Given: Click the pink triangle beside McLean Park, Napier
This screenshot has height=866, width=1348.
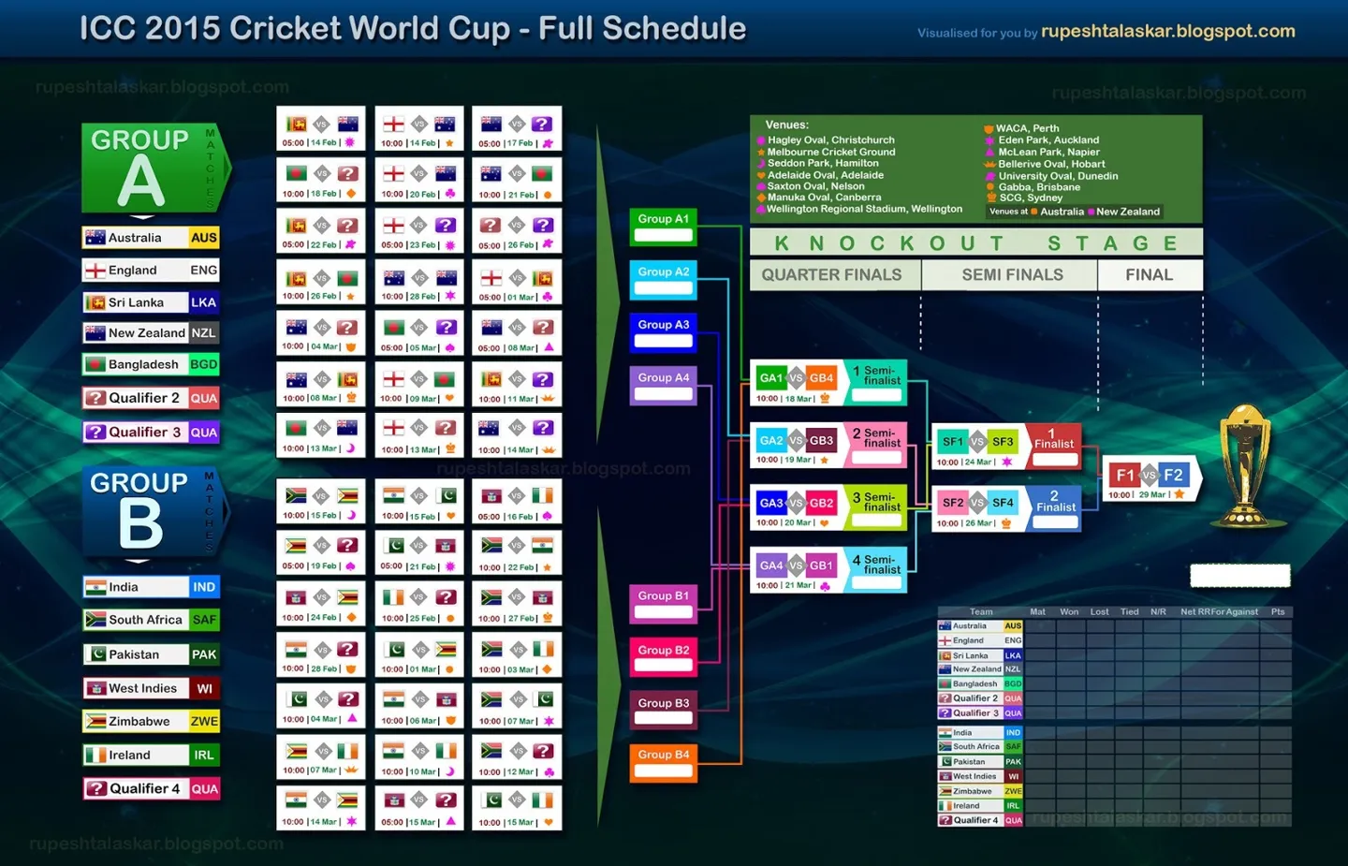Looking at the screenshot, I should tap(989, 152).
